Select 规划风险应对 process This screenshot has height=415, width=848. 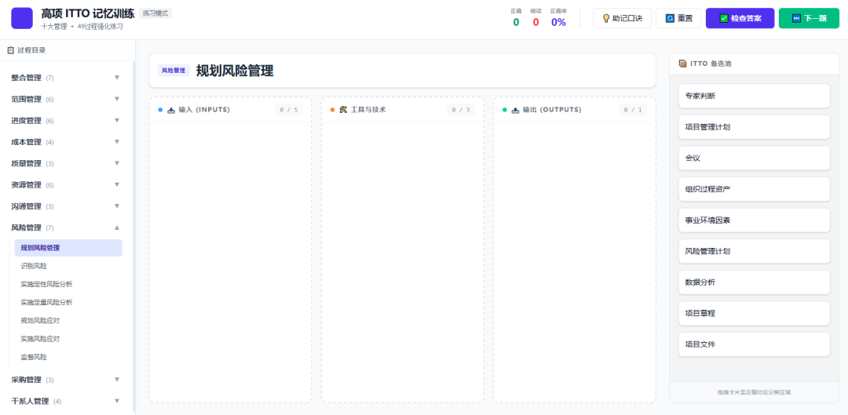point(68,321)
